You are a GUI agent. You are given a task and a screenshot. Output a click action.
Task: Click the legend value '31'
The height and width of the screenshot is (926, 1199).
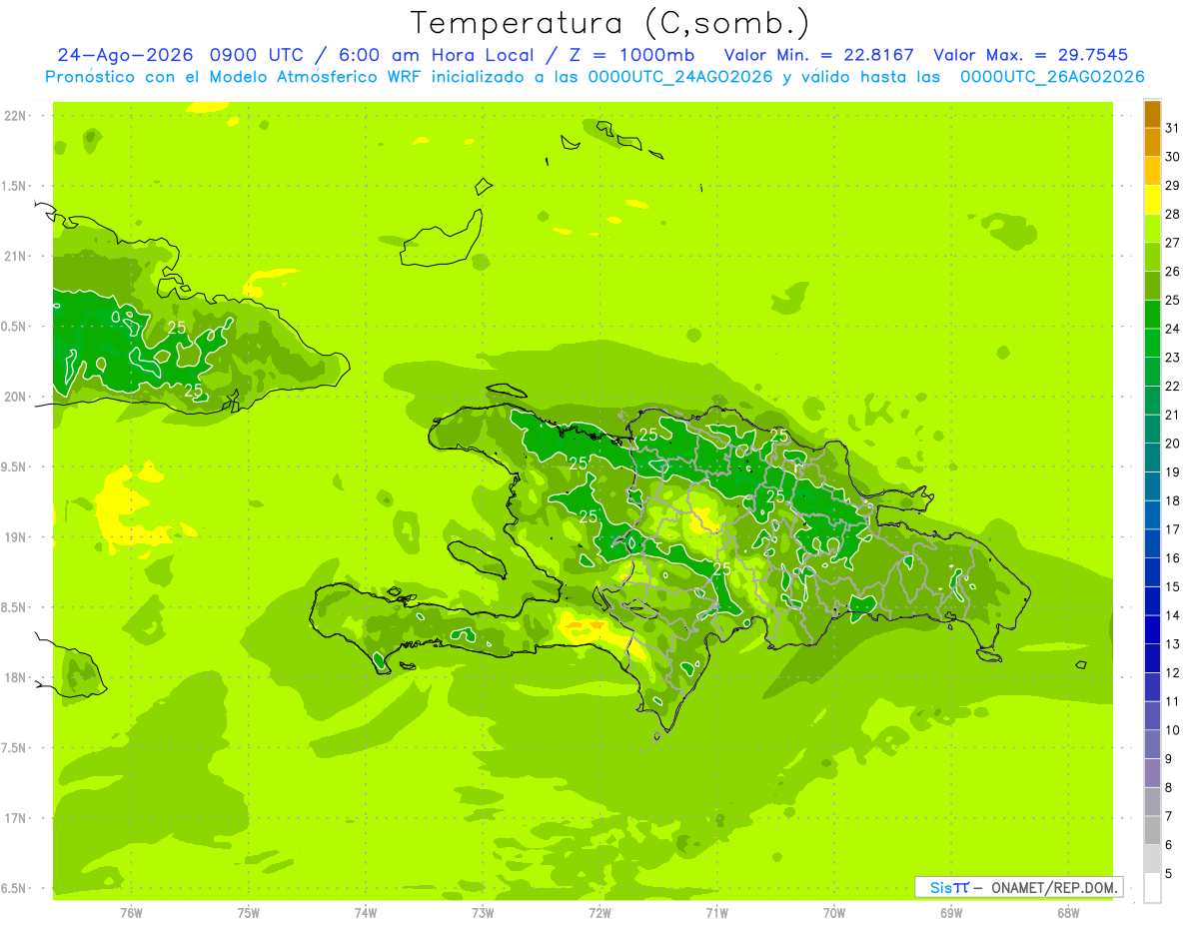[1172, 128]
